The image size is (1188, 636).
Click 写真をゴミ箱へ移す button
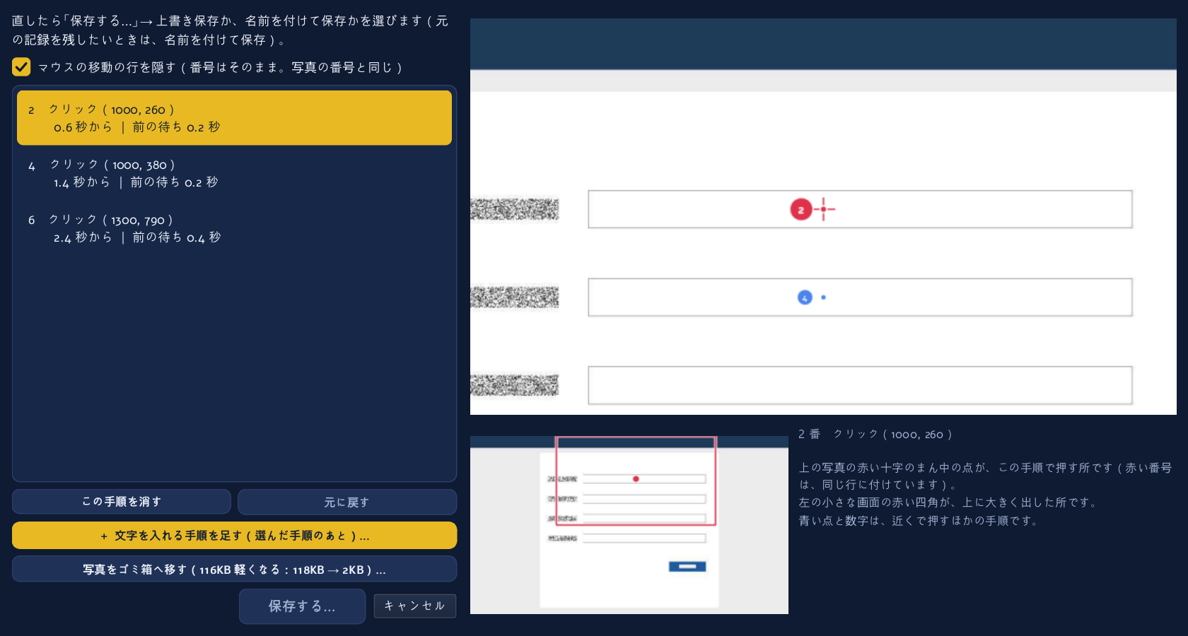click(235, 570)
